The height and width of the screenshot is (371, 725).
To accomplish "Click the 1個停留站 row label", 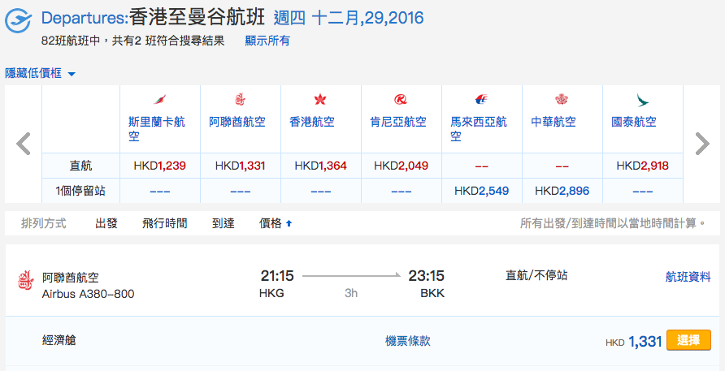I will click(x=80, y=191).
